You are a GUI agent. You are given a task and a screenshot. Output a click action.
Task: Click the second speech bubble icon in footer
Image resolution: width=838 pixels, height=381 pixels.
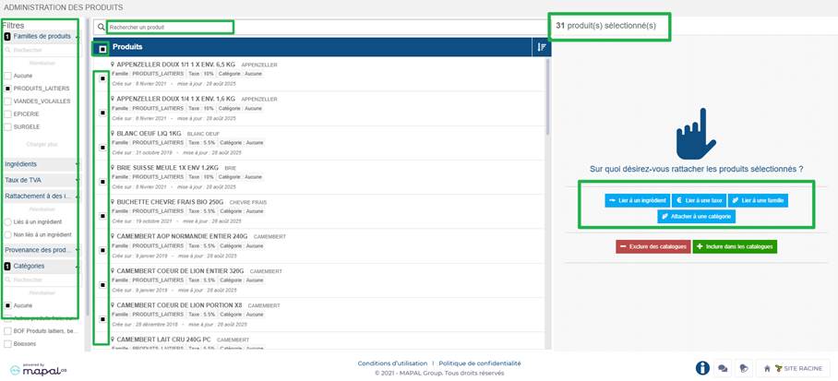743,367
